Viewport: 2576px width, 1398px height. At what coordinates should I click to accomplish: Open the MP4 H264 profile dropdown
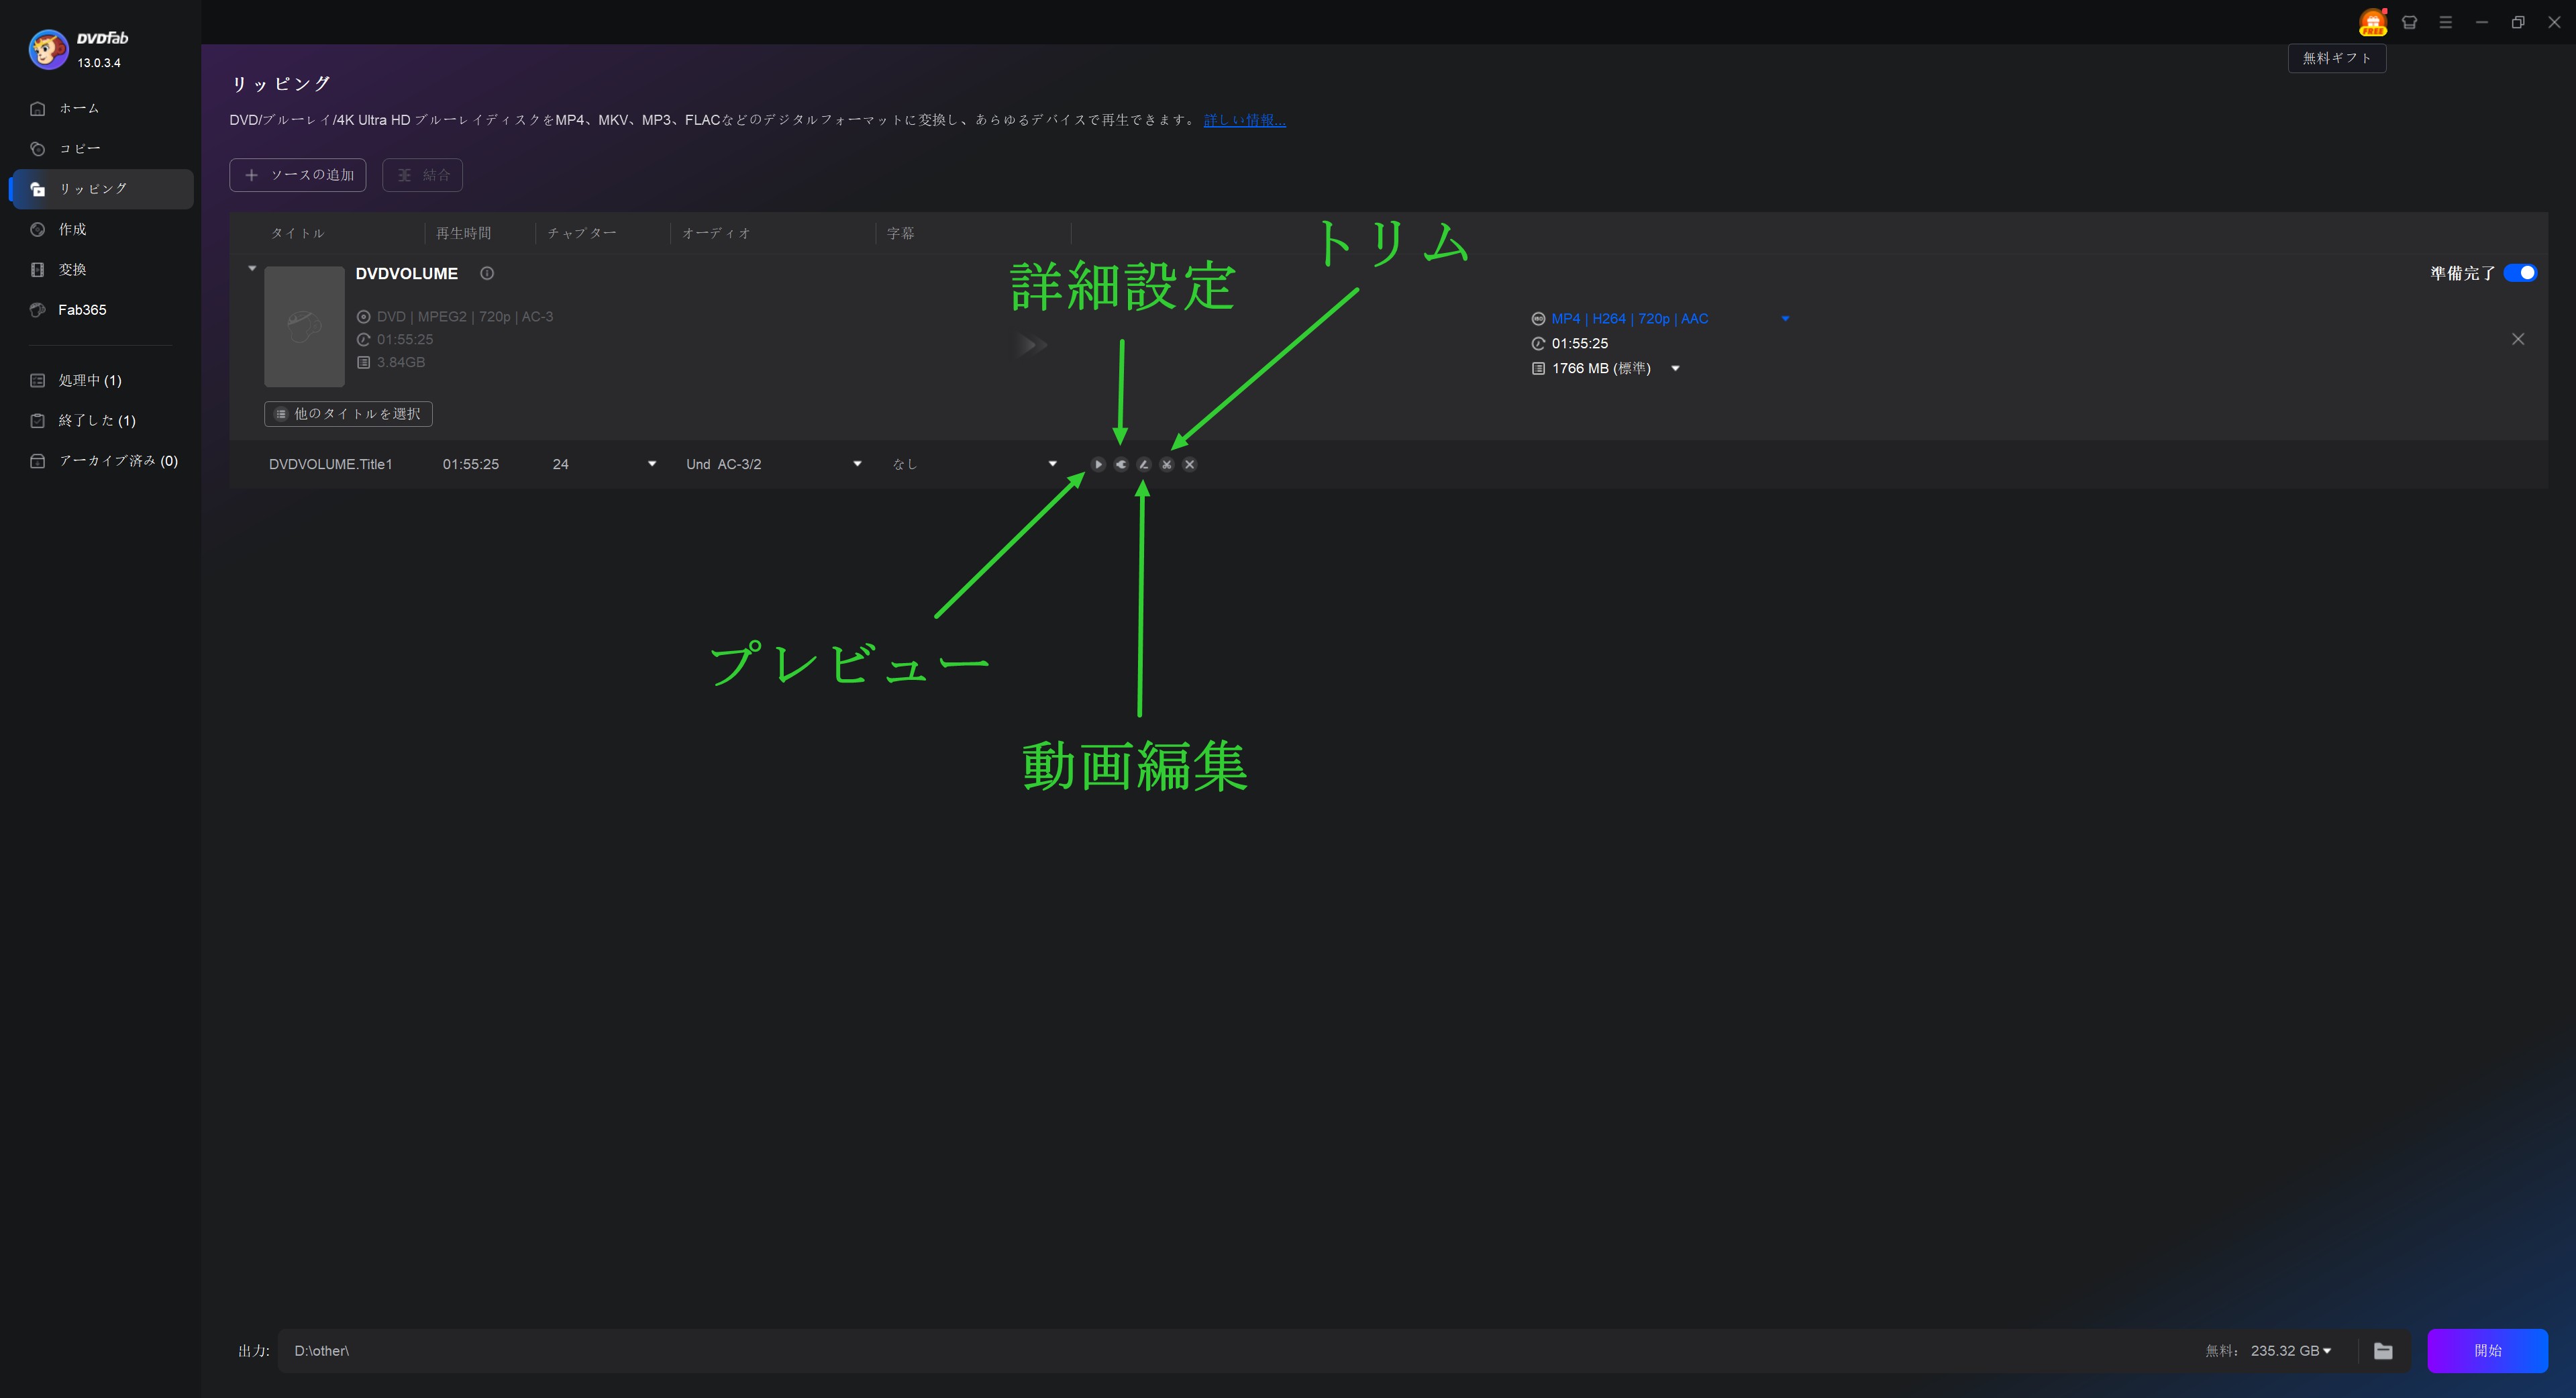coord(1785,319)
